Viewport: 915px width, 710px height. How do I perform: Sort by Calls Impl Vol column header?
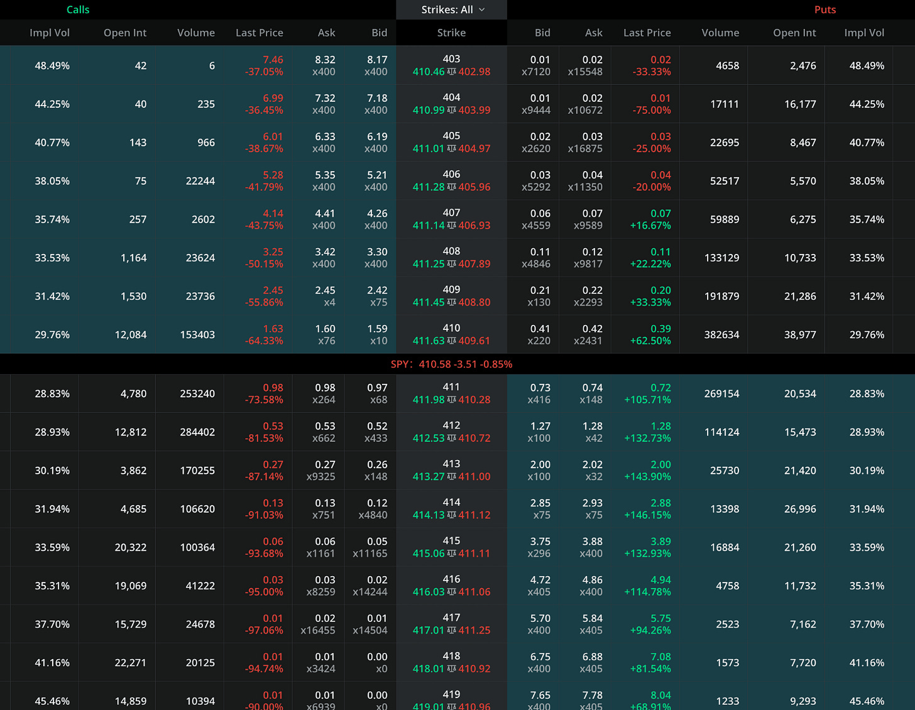tap(50, 33)
